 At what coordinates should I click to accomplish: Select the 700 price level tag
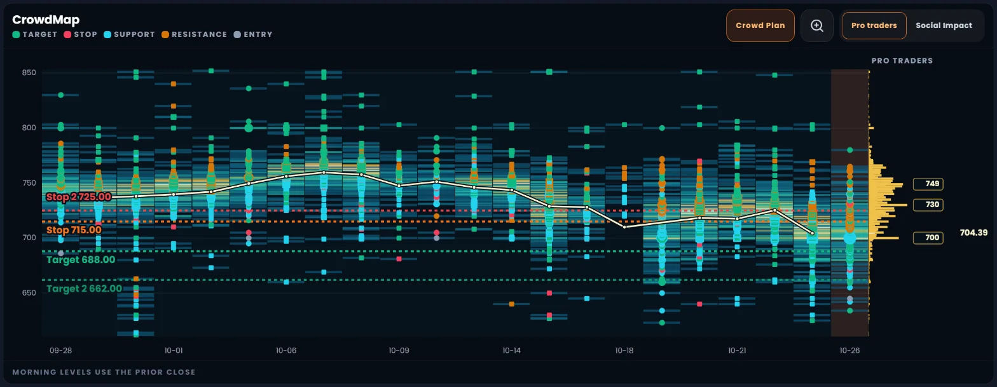(x=928, y=238)
